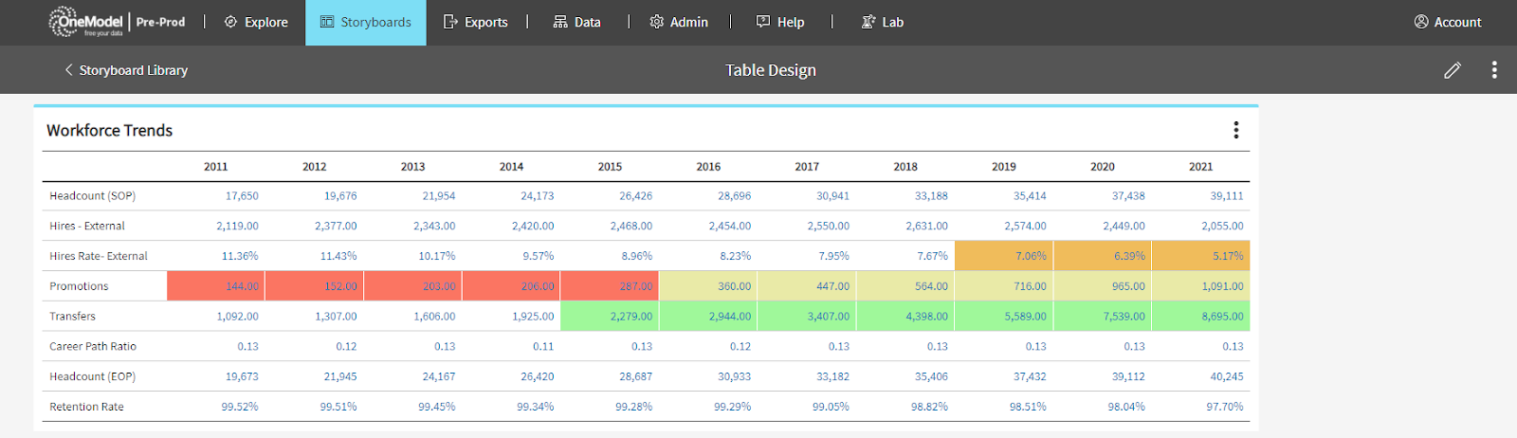Screen dimensions: 1517x438
Task: Open Explore via its compass icon
Action: click(x=230, y=22)
